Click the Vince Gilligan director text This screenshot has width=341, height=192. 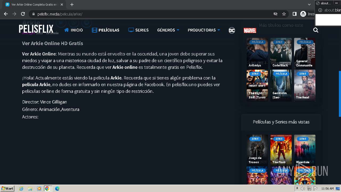(54, 102)
